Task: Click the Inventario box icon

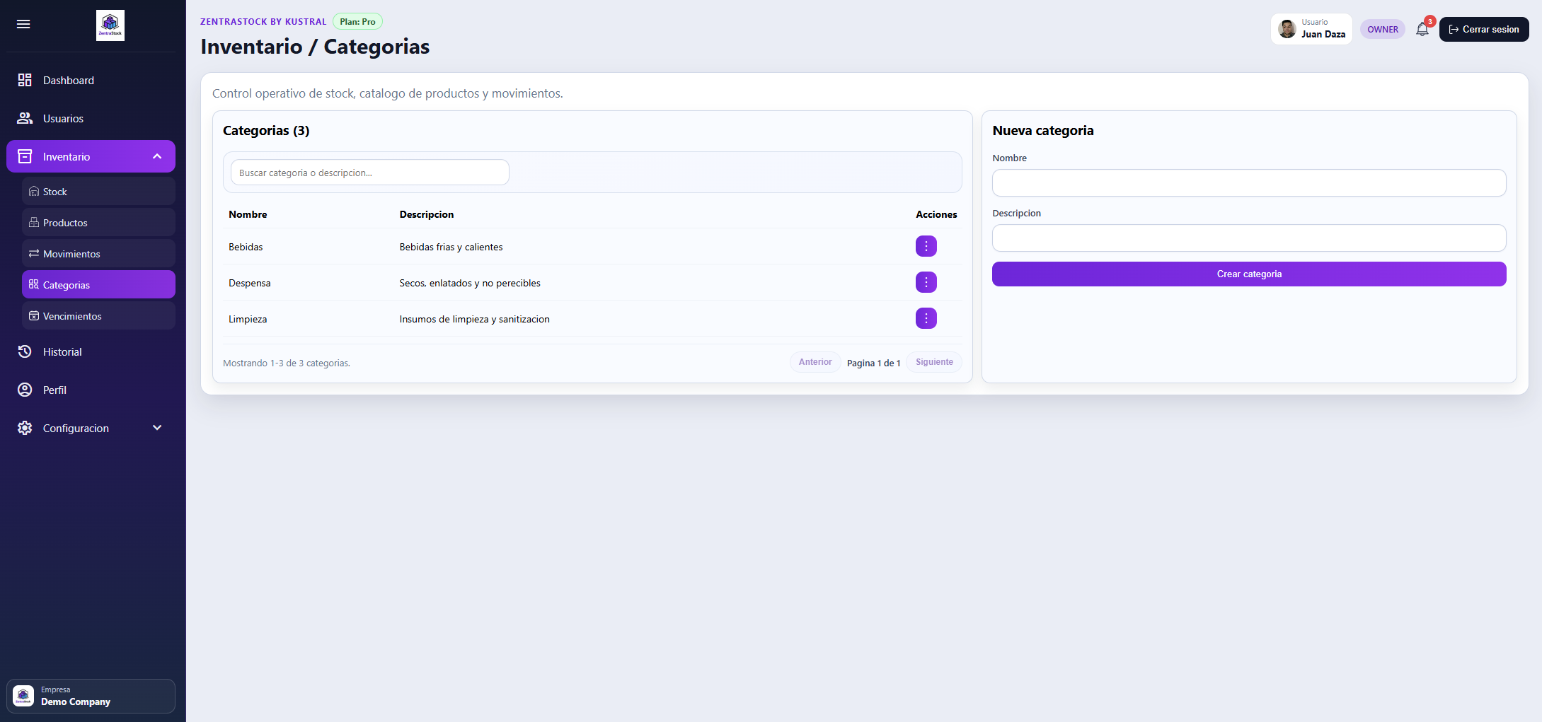Action: [x=25, y=157]
